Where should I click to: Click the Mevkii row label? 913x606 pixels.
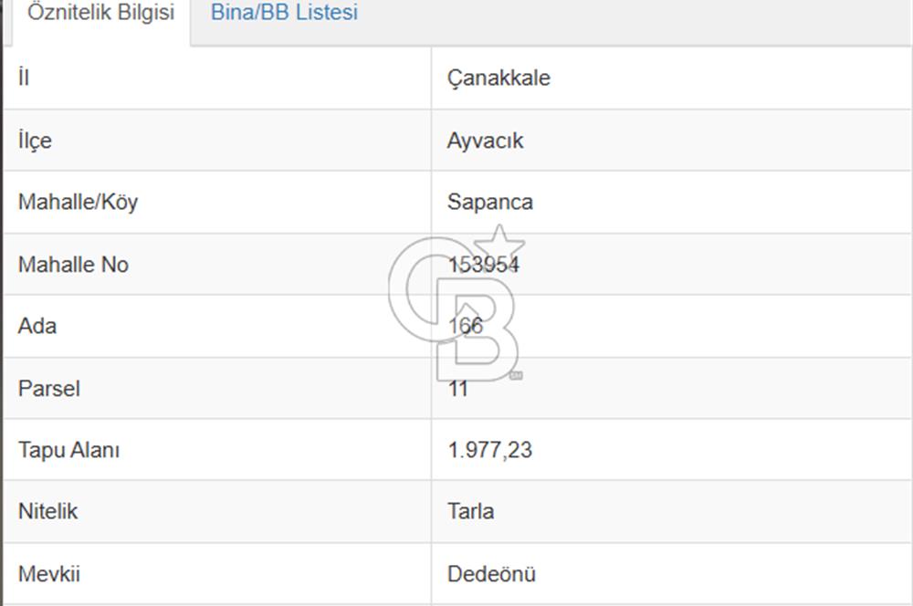coord(49,574)
